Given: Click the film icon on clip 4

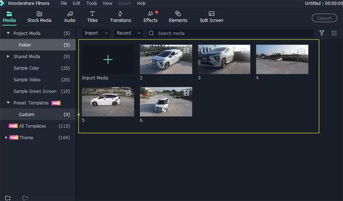Looking at the screenshot, I should tap(302, 50).
